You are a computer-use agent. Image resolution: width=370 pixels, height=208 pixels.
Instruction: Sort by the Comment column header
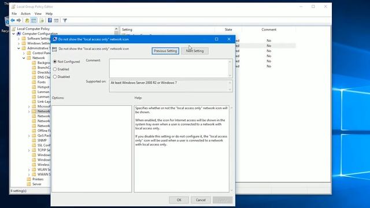[269, 29]
